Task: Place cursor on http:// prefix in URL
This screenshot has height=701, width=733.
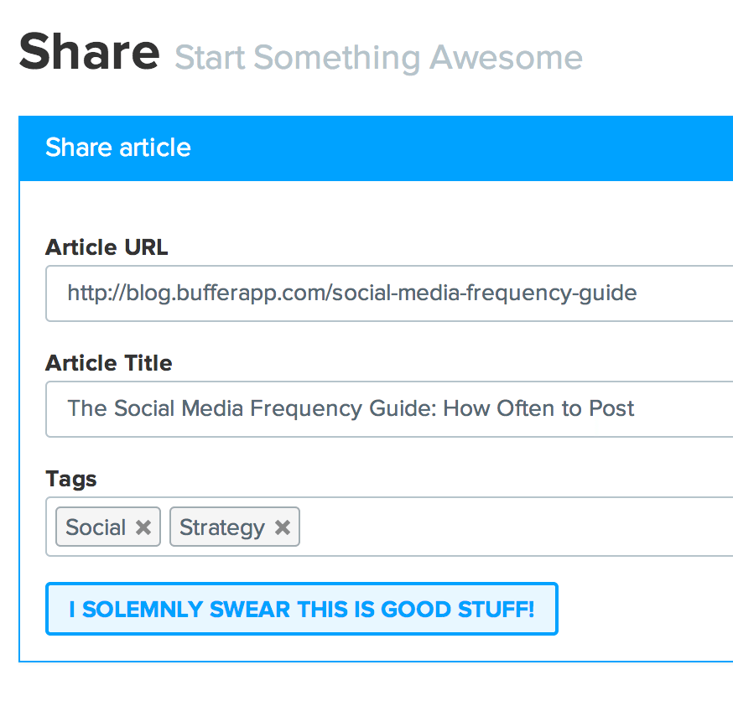Action: (x=96, y=293)
